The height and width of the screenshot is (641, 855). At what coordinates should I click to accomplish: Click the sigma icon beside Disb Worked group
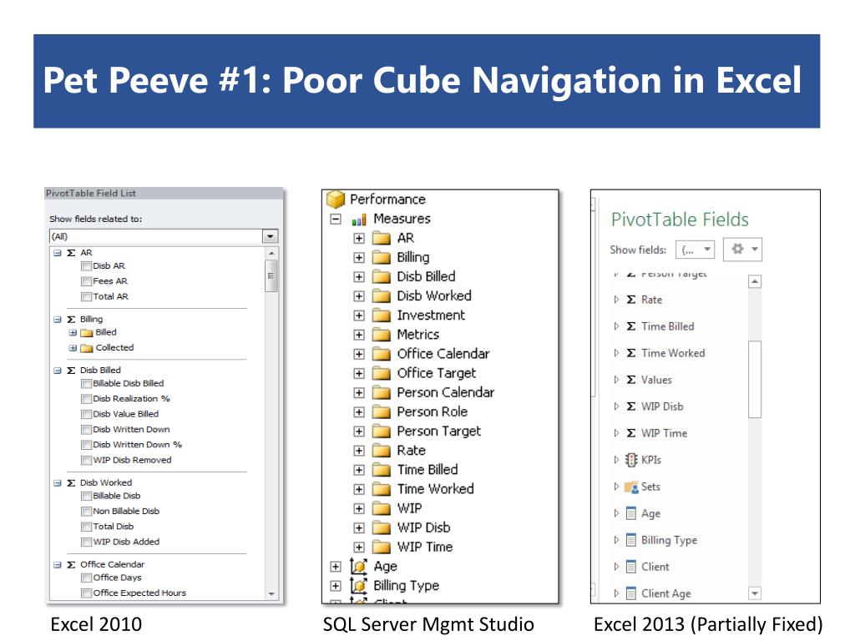(71, 483)
